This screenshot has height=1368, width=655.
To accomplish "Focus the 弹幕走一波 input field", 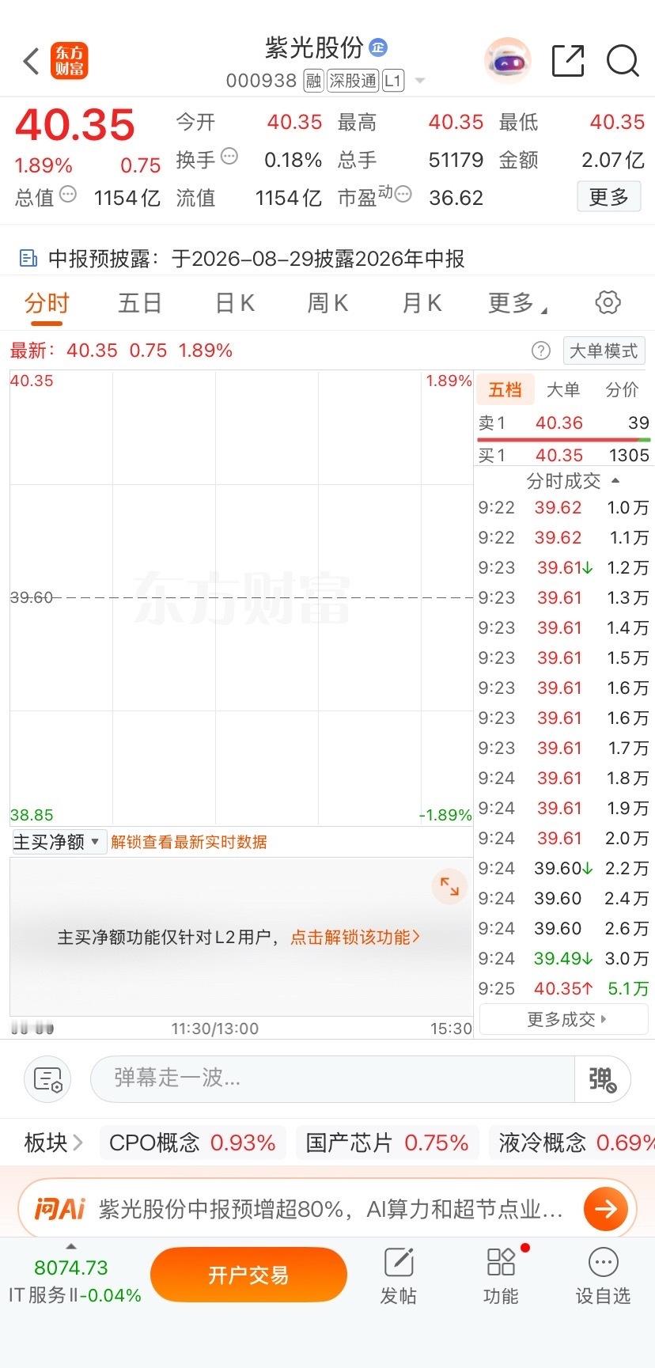I will [x=332, y=1078].
